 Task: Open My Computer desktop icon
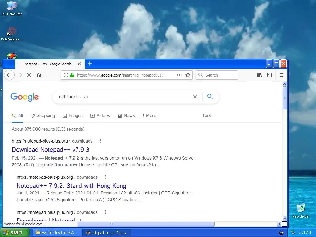(12, 8)
